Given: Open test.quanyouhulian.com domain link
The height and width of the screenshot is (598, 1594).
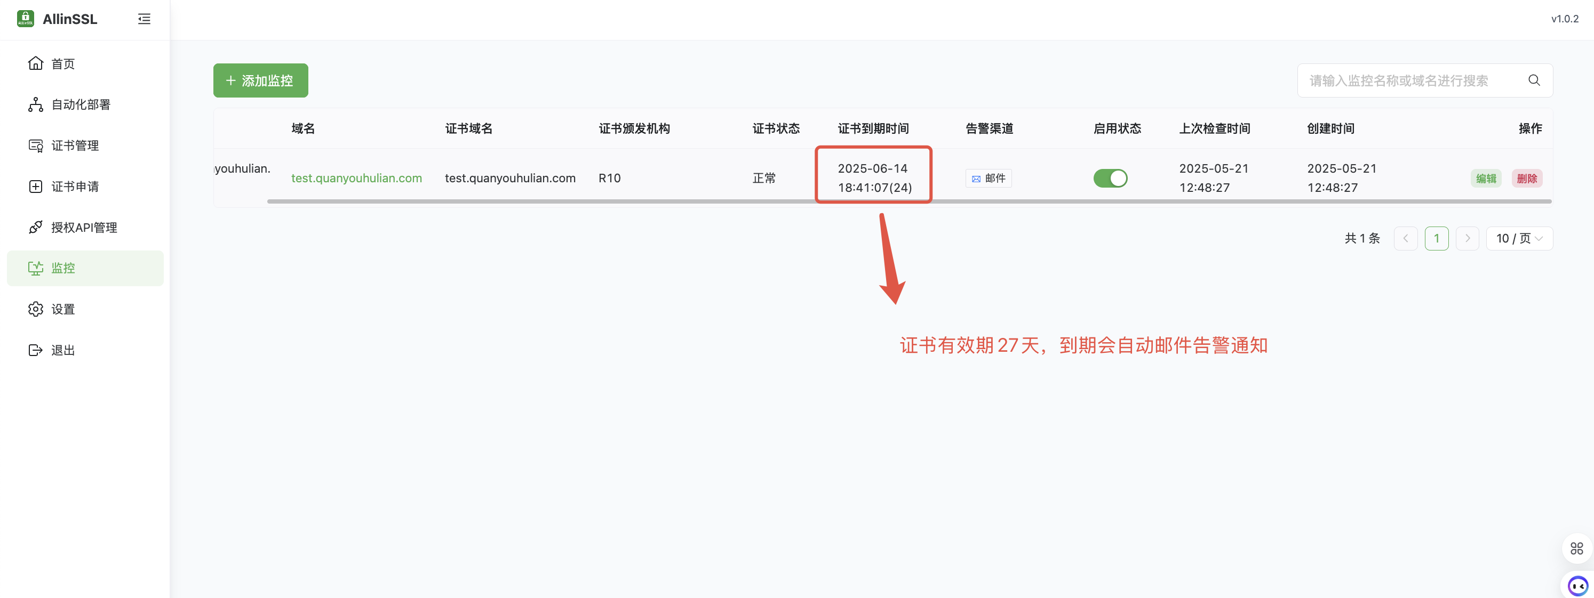Looking at the screenshot, I should (x=356, y=178).
